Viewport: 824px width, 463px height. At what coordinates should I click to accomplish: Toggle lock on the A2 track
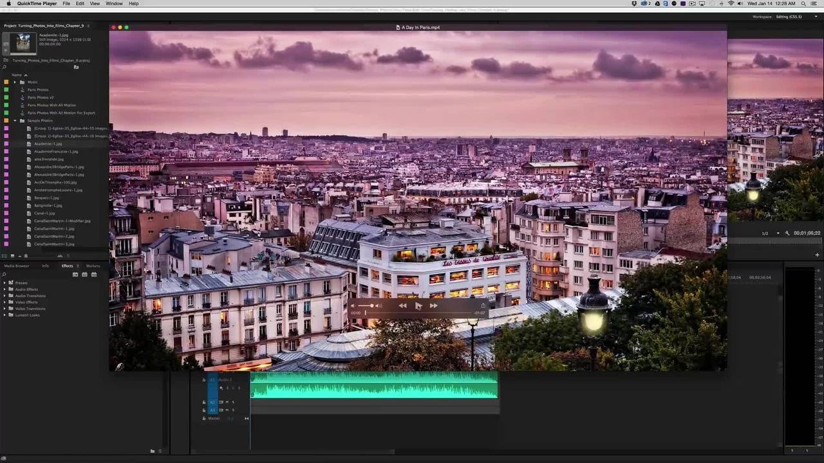[204, 402]
